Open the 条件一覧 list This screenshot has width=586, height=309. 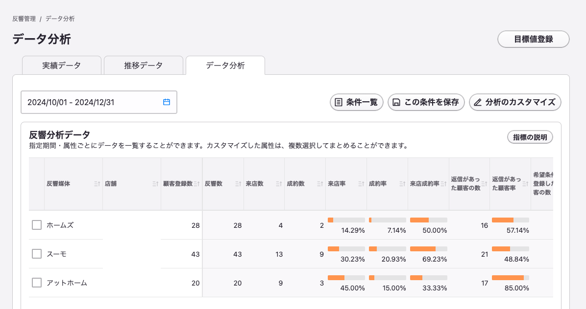(x=357, y=102)
